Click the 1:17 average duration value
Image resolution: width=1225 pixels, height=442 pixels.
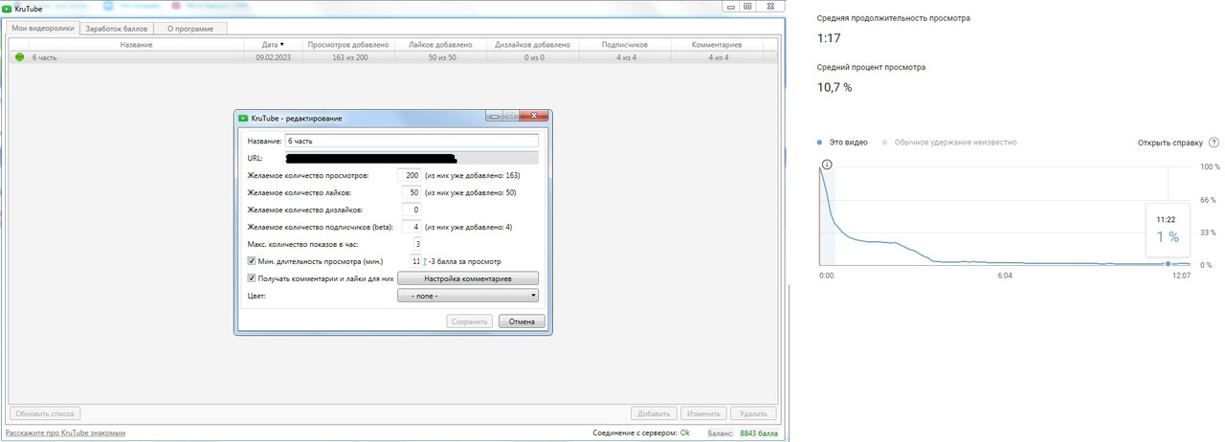pyautogui.click(x=828, y=39)
